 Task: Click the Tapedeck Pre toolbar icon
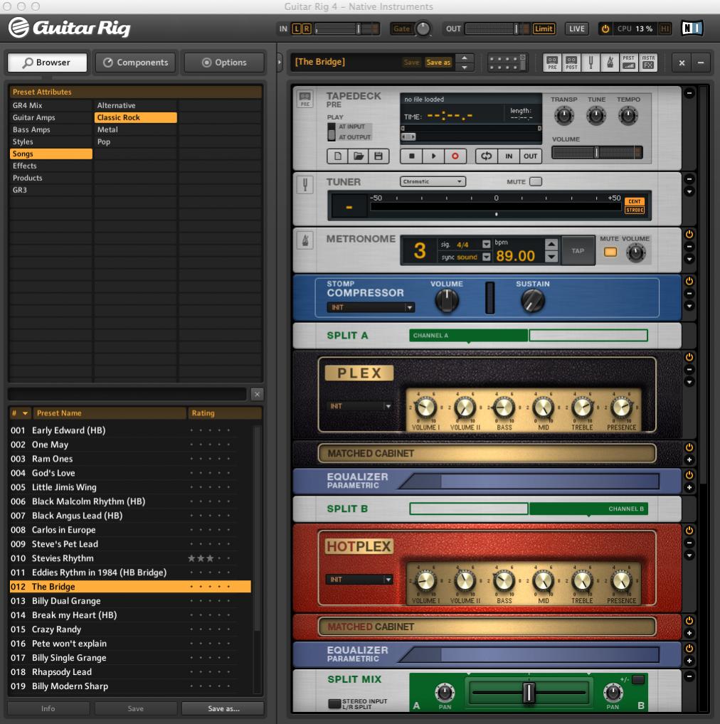[552, 63]
